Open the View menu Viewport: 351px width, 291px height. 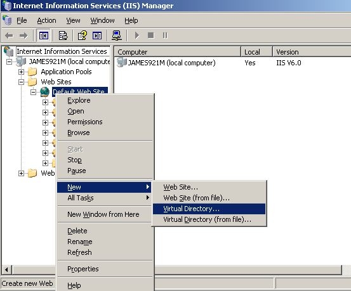[x=73, y=20]
